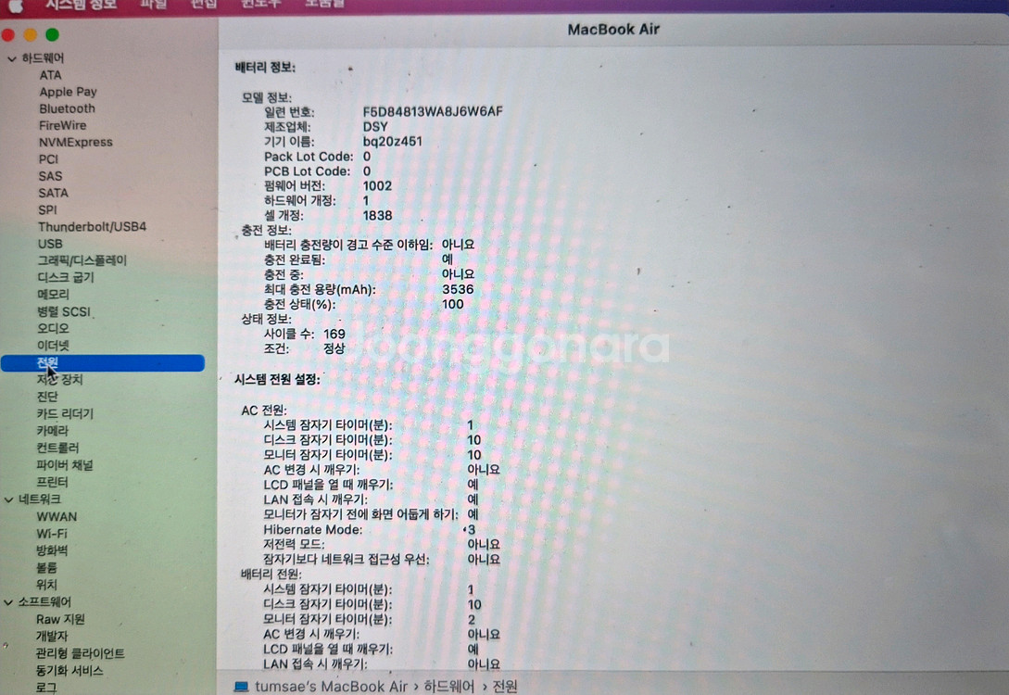The width and height of the screenshot is (1009, 695).
Task: Select 진단 in the sidebar
Action: (47, 397)
